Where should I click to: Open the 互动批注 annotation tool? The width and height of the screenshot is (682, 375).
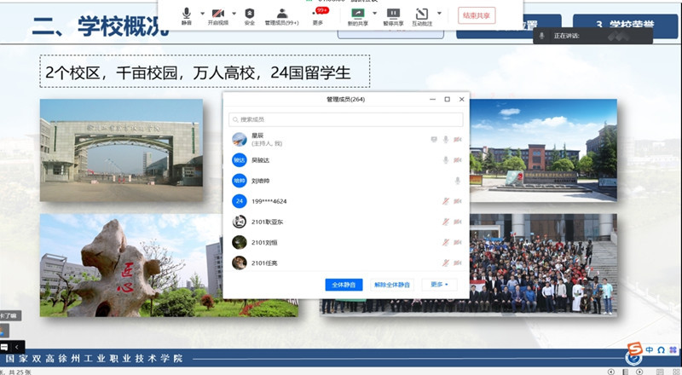point(422,13)
